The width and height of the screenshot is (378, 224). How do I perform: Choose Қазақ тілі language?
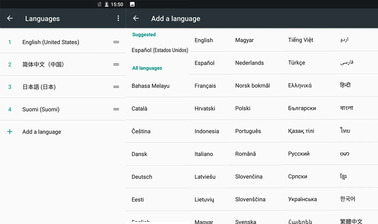pyautogui.click(x=301, y=131)
